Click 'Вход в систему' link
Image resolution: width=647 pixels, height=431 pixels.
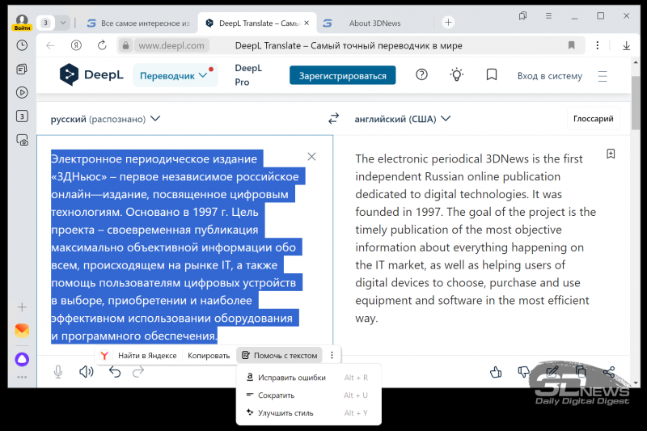tap(549, 76)
